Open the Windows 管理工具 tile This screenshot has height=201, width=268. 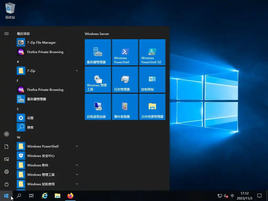98,80
